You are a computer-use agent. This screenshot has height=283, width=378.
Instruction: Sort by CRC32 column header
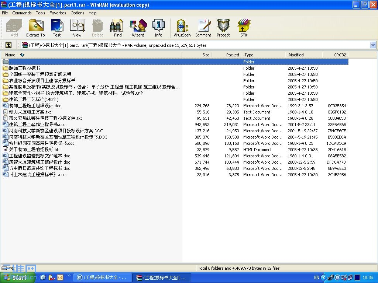coord(335,55)
